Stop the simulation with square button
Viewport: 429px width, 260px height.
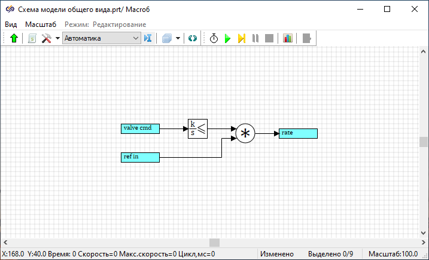269,38
